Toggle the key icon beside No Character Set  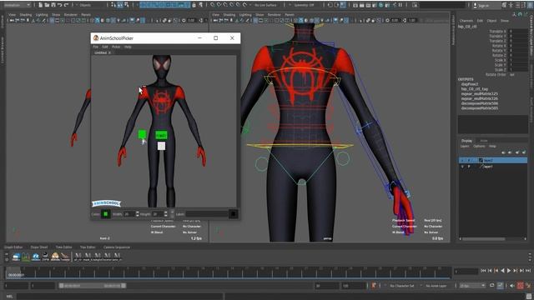click(x=374, y=285)
